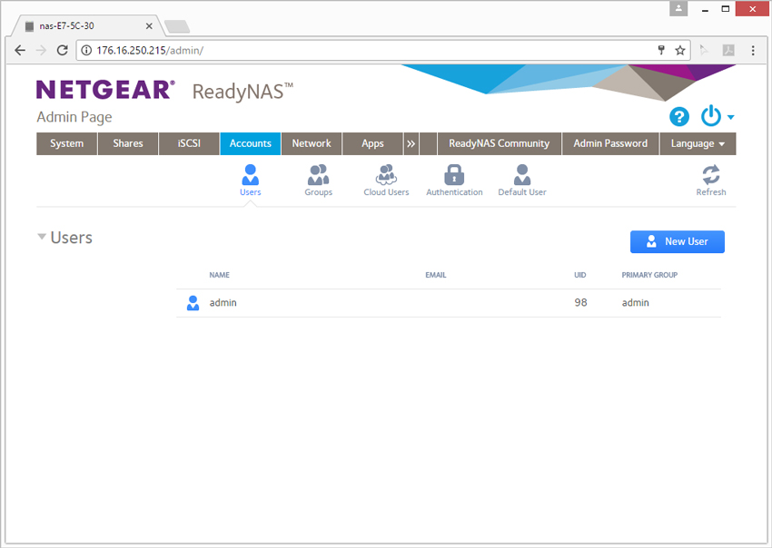Select the admin user name cell

coord(223,302)
